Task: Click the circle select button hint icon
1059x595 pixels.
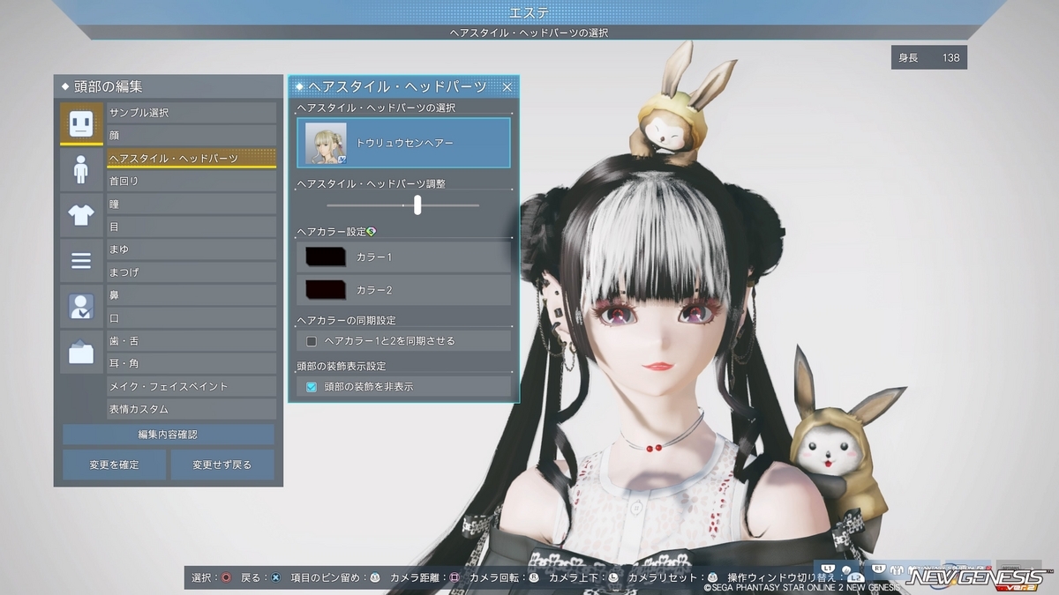Action: (227, 577)
